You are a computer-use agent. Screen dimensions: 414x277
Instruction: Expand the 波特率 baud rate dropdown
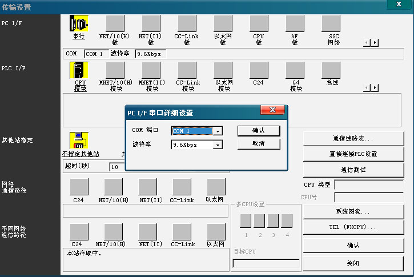tap(217, 145)
